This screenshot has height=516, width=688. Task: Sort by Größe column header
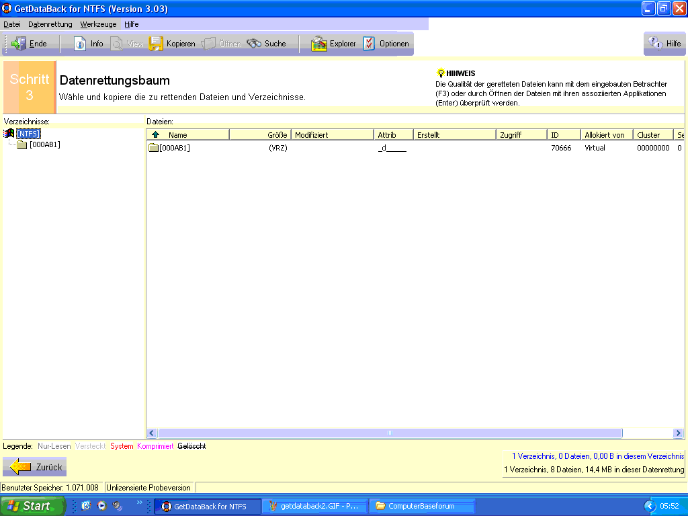click(x=260, y=134)
